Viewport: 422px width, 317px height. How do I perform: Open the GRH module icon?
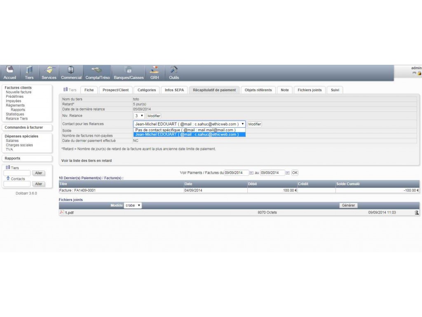pos(154,70)
